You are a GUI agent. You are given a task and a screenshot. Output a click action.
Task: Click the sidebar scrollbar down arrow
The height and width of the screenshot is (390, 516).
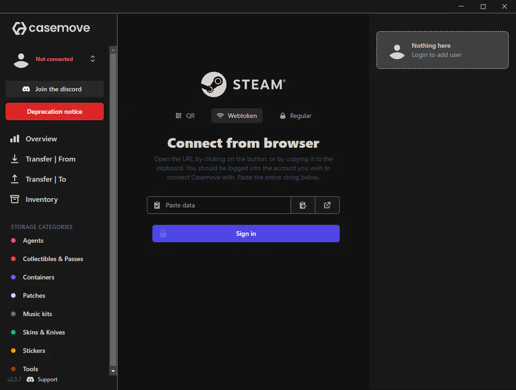pyautogui.click(x=113, y=371)
